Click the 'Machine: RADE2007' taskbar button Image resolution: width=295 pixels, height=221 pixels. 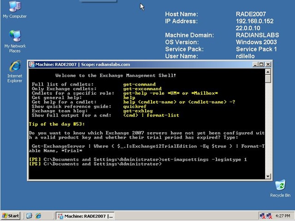[x=85, y=215]
